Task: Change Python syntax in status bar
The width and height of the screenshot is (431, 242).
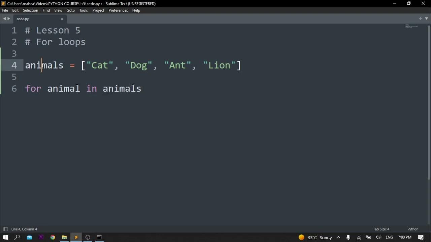Action: [x=413, y=229]
